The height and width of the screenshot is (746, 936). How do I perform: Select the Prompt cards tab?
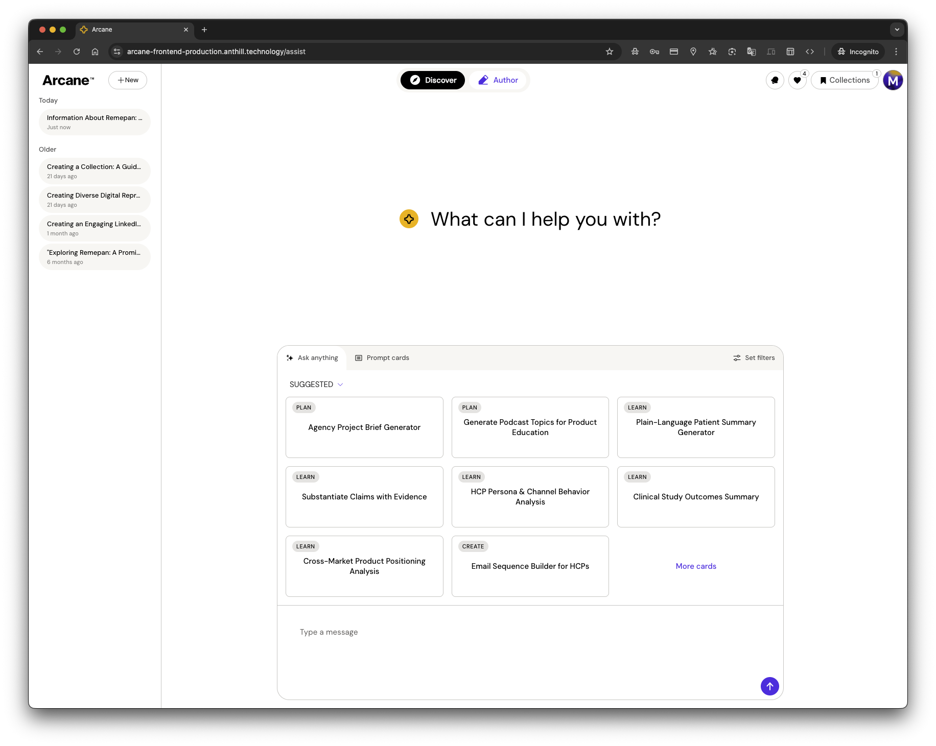(382, 358)
